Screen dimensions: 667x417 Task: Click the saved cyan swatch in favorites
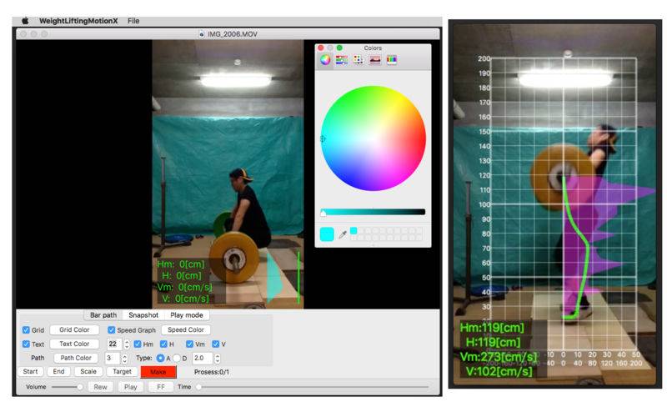[x=354, y=231]
